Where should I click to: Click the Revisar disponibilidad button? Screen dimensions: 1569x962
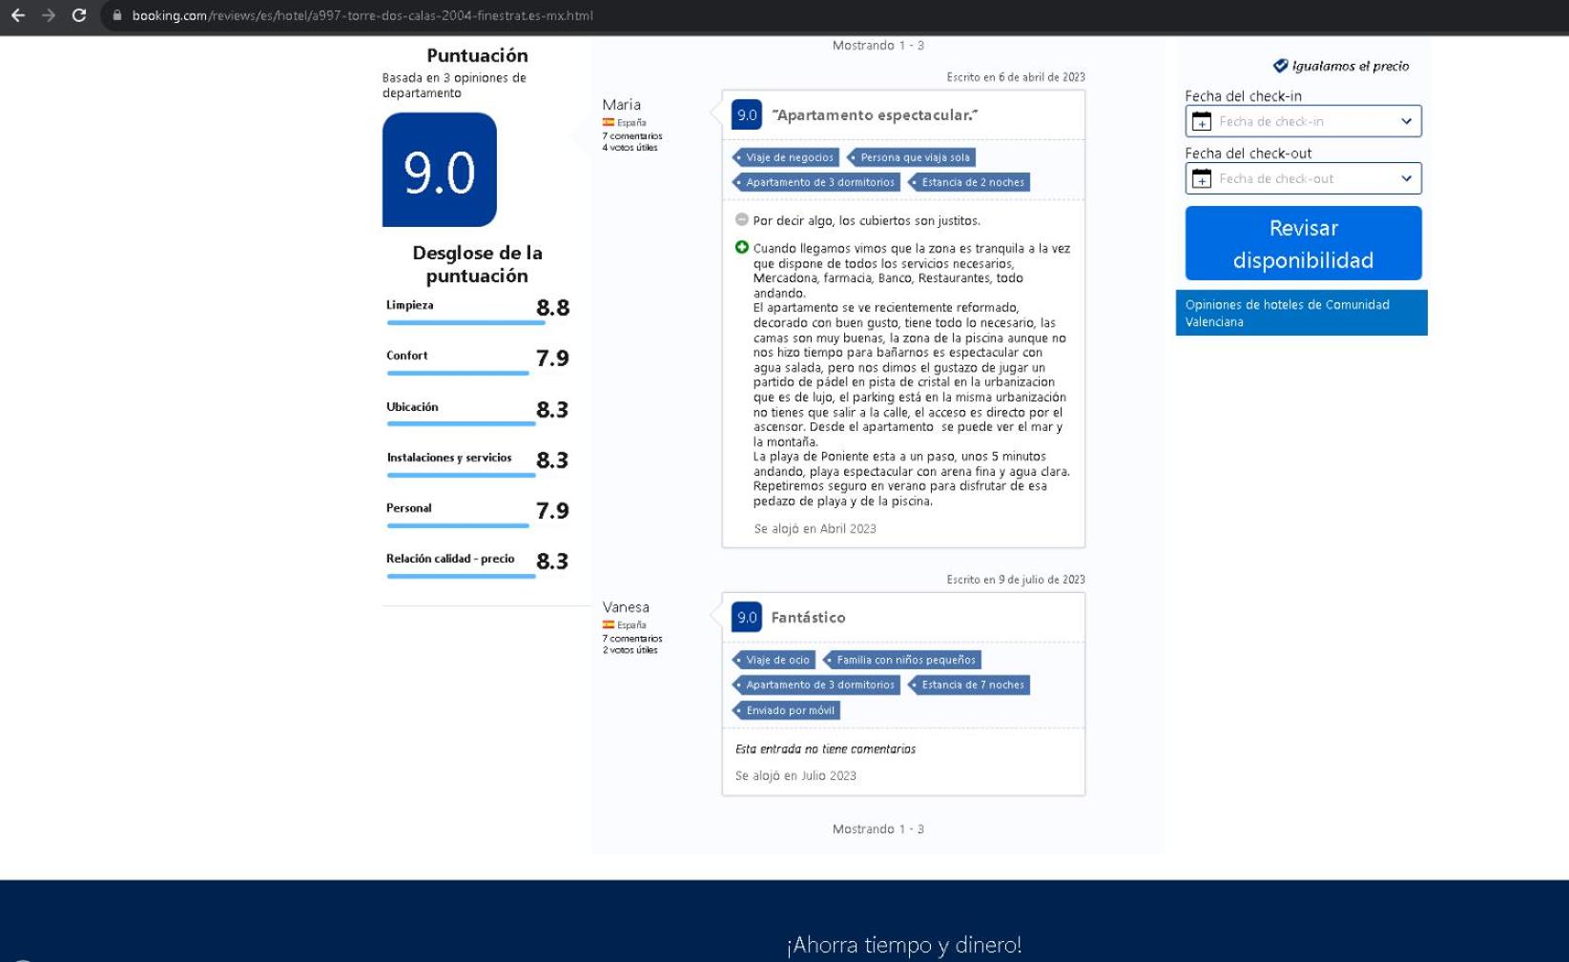[1303, 243]
